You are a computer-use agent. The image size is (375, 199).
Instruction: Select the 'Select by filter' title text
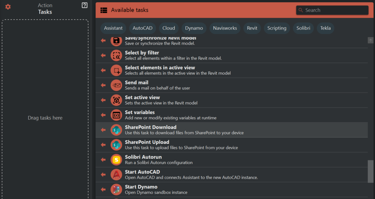[142, 53]
